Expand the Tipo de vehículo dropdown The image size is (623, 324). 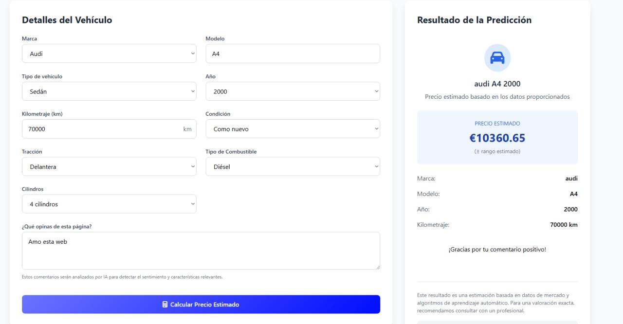[x=109, y=91]
